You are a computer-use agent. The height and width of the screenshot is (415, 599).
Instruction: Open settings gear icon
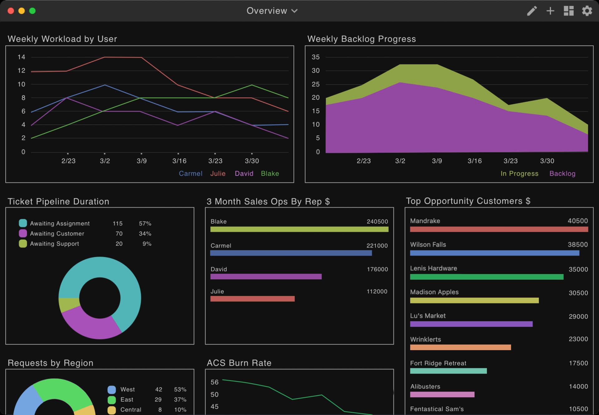click(587, 11)
